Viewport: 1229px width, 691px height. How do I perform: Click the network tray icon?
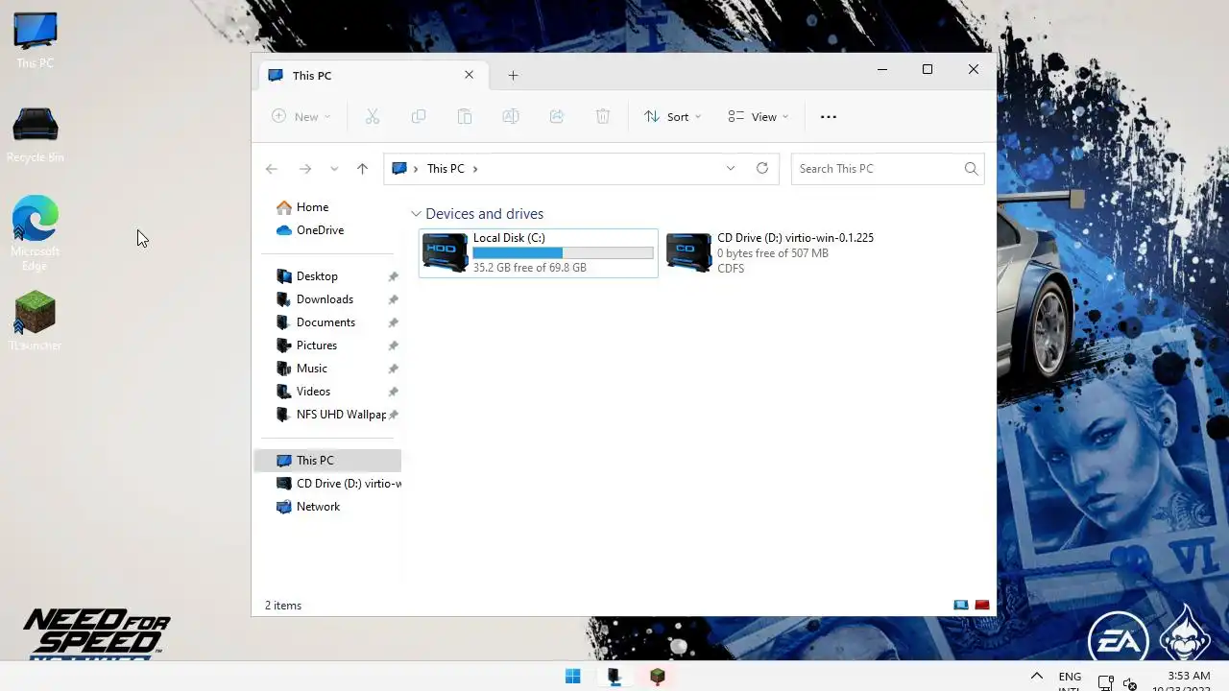(1105, 683)
